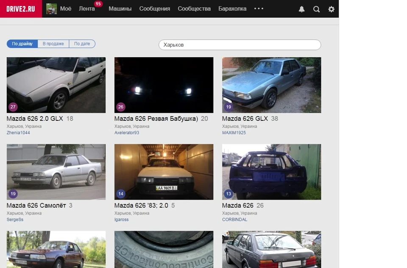Open the light blue Mazda 626 GLX photo
This screenshot has width=407, height=268.
coord(271,85)
